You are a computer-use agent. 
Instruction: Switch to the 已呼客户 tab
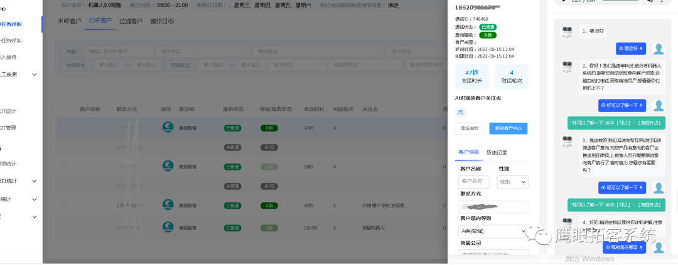point(100,21)
